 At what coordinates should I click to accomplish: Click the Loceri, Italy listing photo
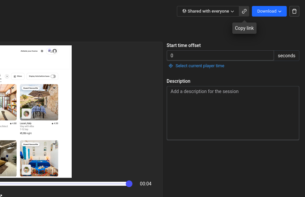[39, 102]
